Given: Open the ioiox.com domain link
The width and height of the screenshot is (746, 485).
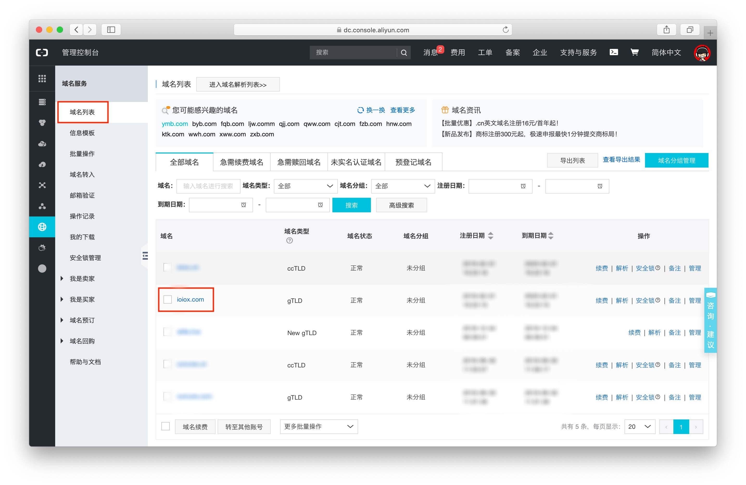Looking at the screenshot, I should 190,299.
